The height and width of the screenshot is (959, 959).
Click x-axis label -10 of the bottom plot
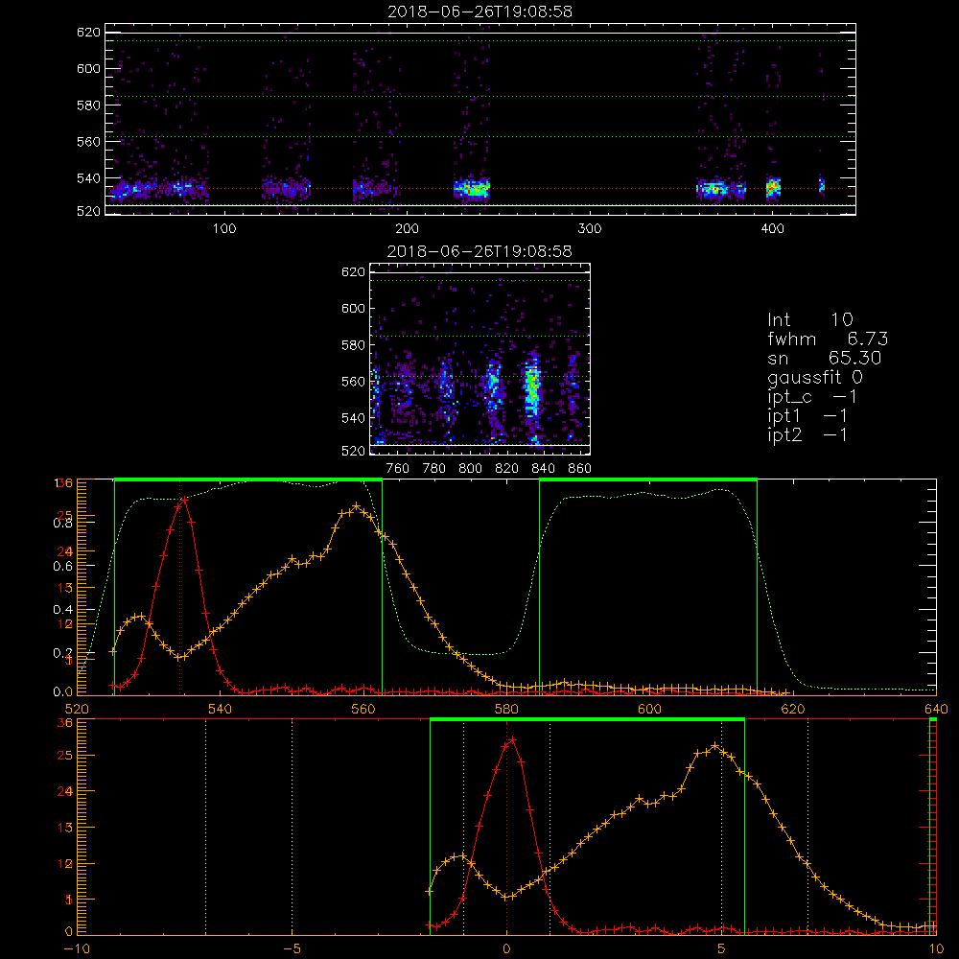(x=77, y=949)
